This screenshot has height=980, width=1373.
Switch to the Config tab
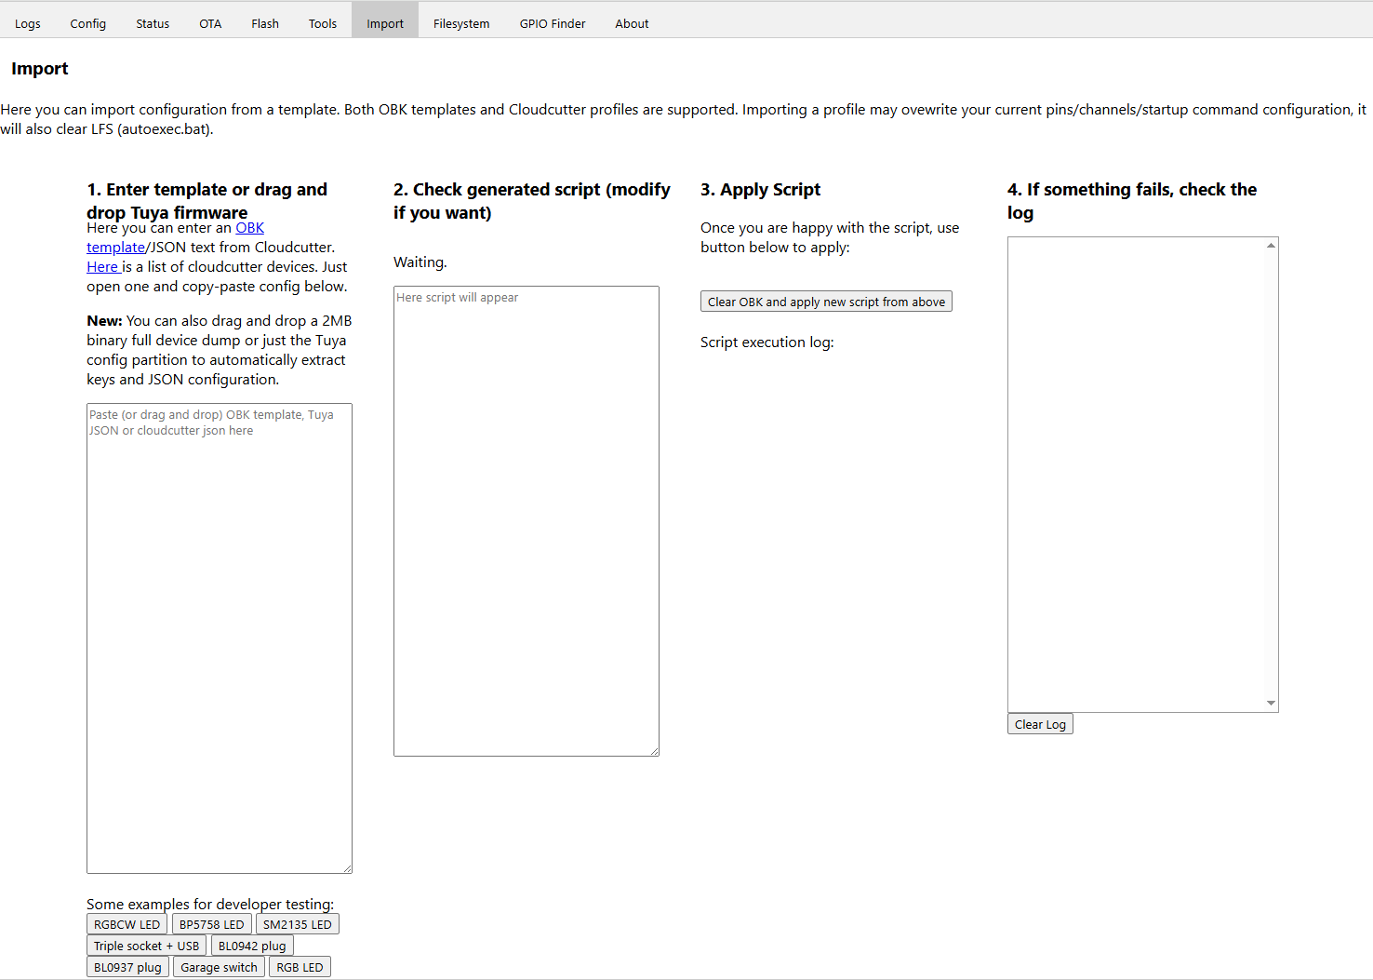pos(88,23)
